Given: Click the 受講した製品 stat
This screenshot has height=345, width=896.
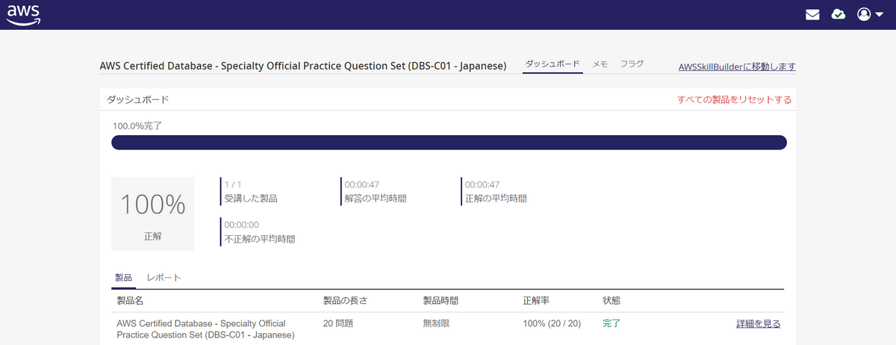Looking at the screenshot, I should click(x=250, y=192).
